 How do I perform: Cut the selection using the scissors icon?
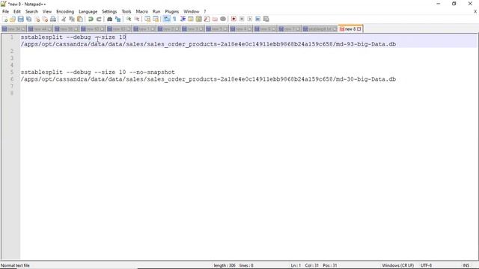64,19
